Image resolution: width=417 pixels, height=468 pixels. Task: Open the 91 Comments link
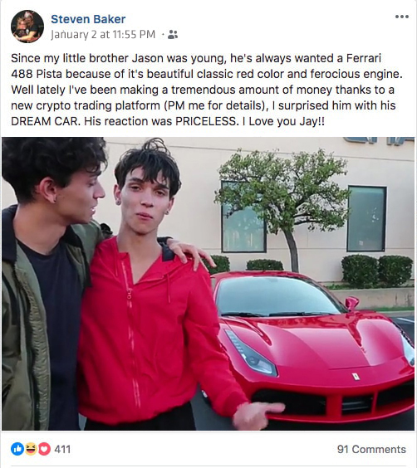371,449
